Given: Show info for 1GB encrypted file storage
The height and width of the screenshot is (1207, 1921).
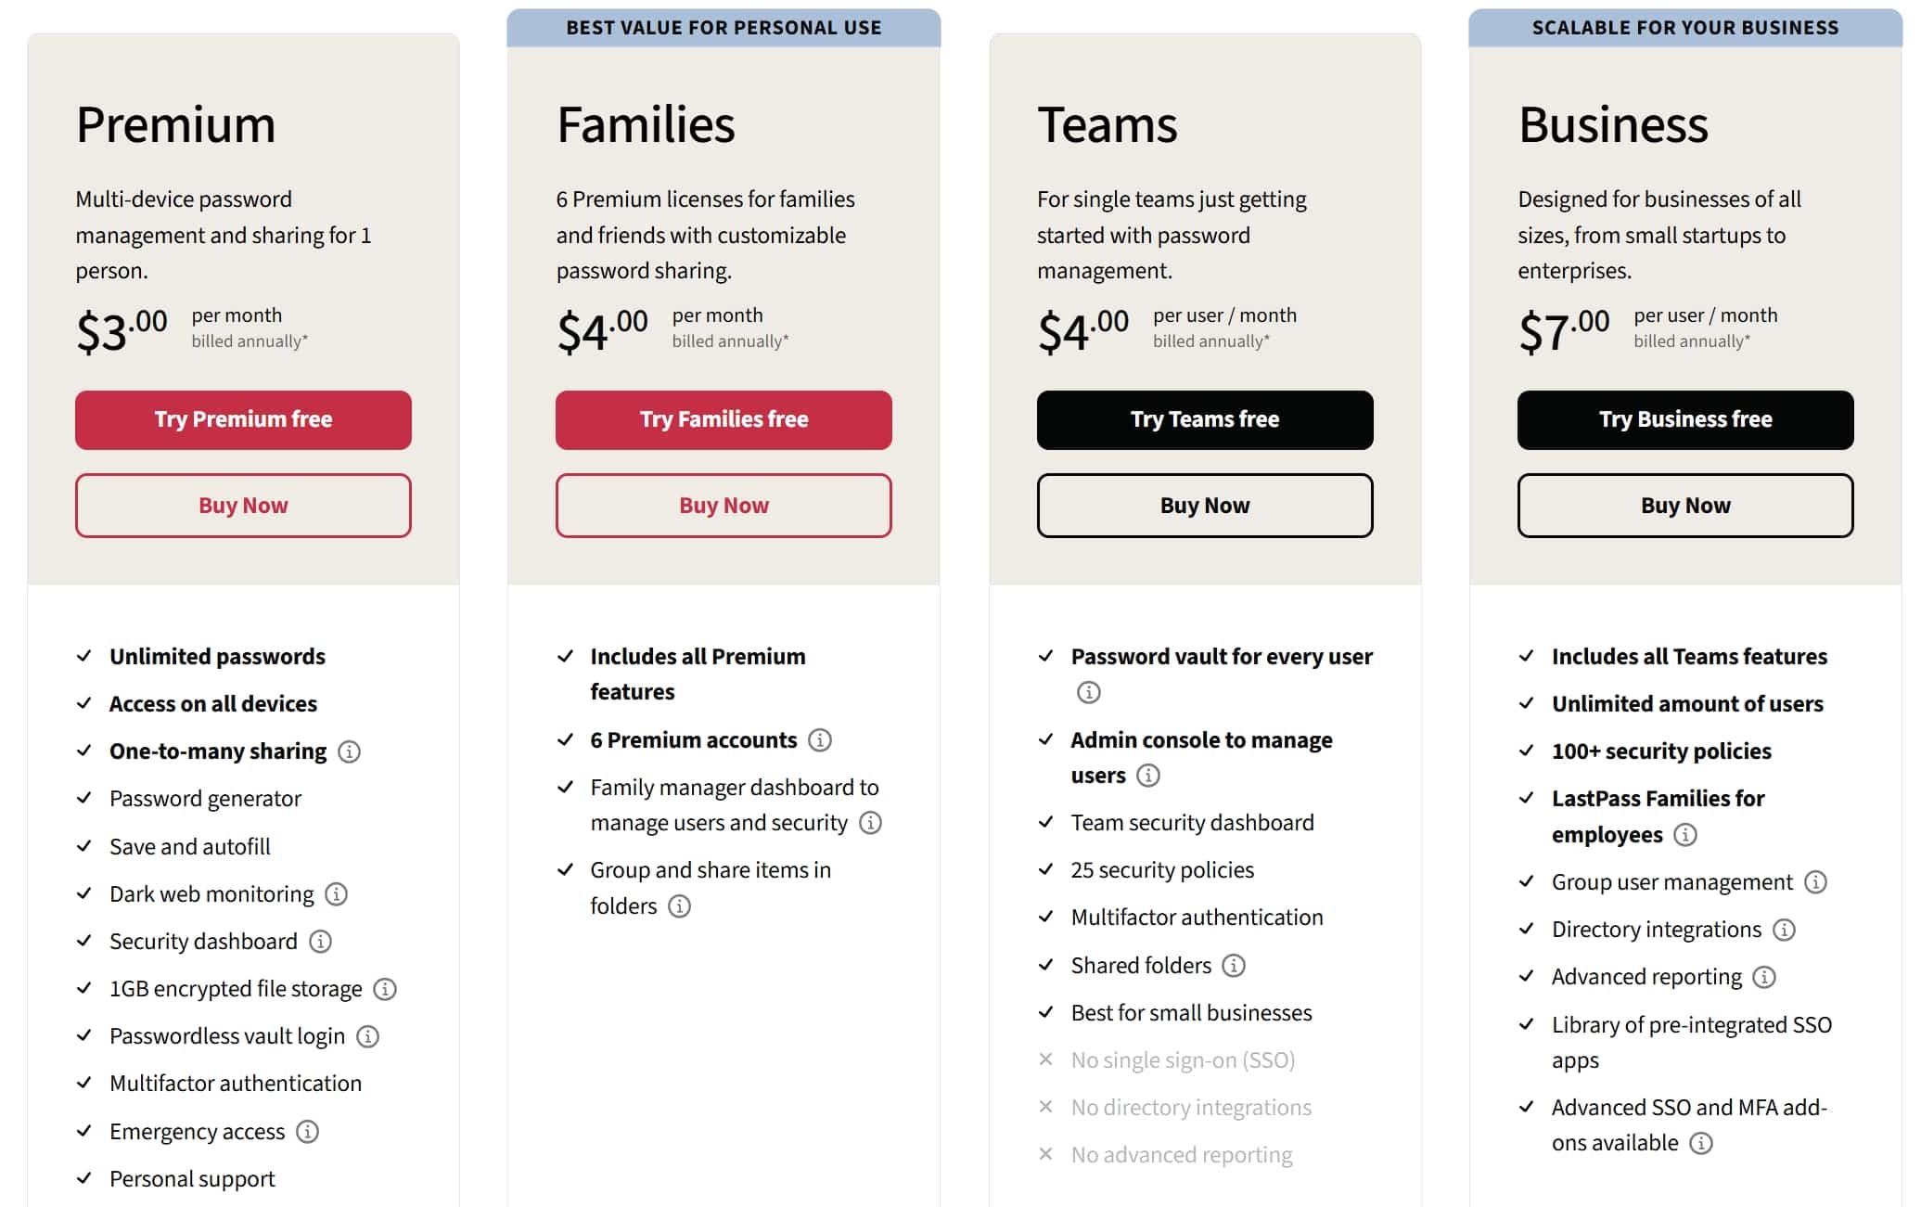Looking at the screenshot, I should coord(384,989).
